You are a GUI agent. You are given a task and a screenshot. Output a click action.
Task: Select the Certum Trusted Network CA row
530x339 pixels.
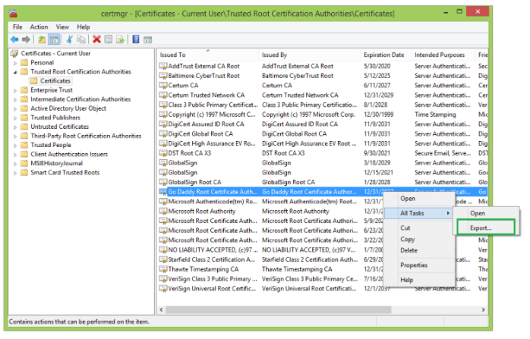pos(323,96)
